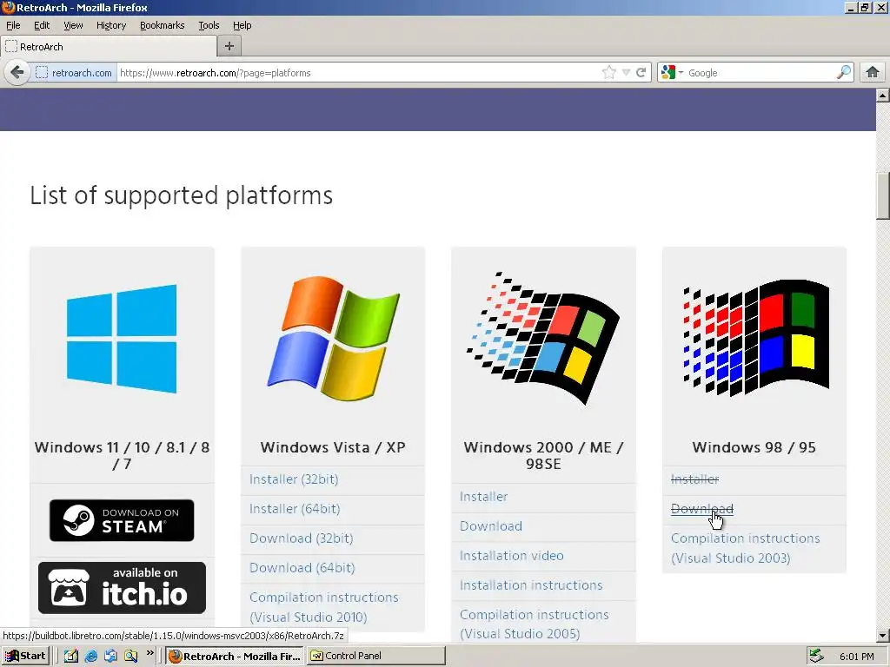Open the Windows Start menu
890x667 pixels.
pos(25,656)
